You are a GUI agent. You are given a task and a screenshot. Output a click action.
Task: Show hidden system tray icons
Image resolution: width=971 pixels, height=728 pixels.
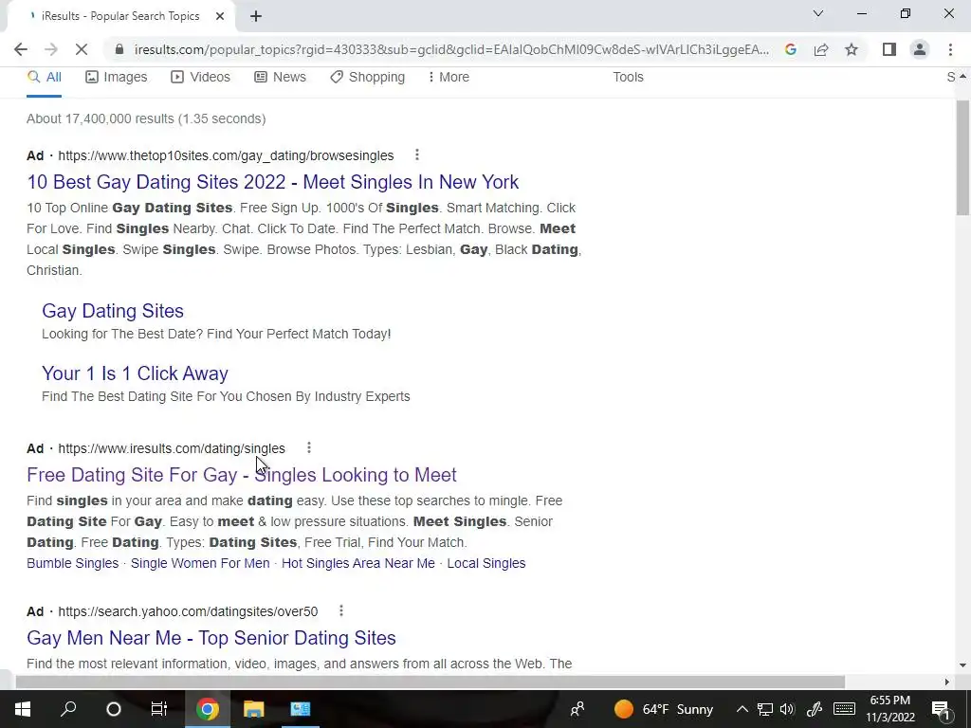coord(742,709)
